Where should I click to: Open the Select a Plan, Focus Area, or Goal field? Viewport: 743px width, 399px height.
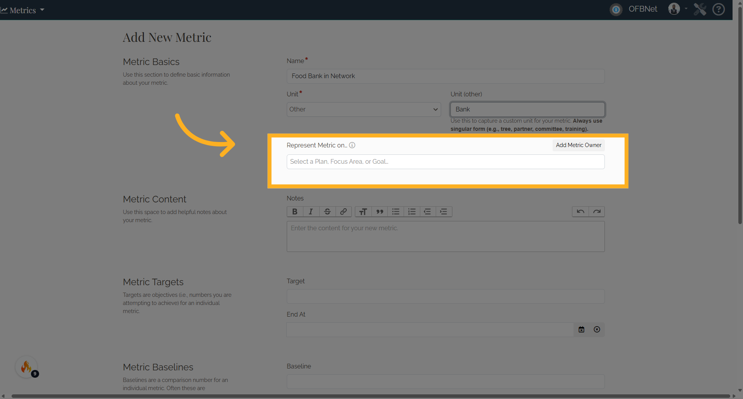pos(445,162)
